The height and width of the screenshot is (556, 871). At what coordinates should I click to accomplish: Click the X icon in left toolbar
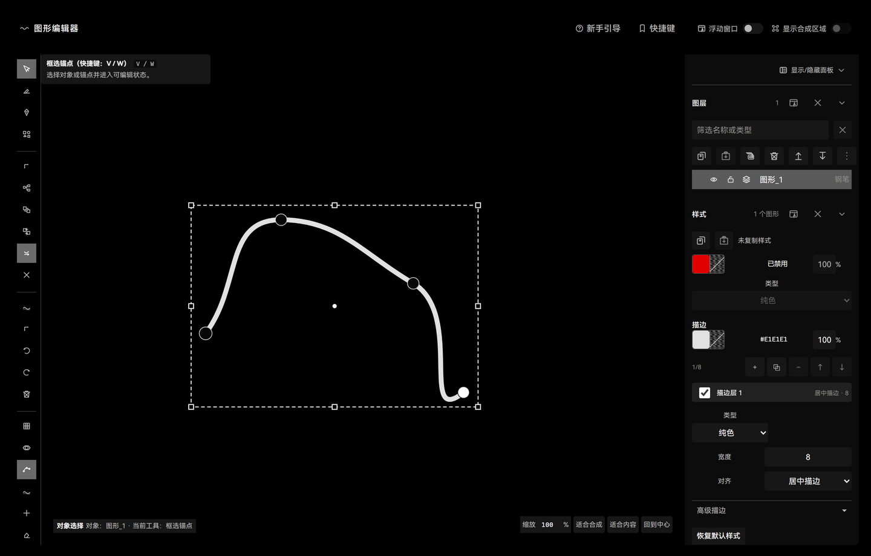27,275
